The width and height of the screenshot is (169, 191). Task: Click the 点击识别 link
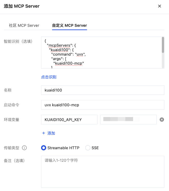click(49, 77)
